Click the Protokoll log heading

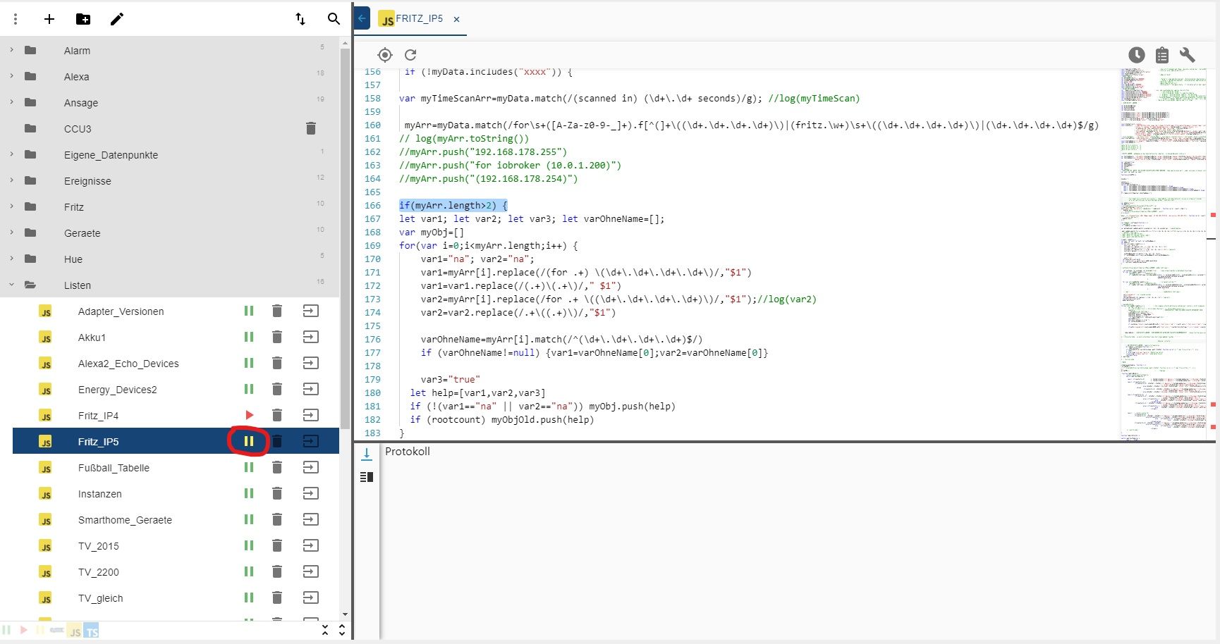click(x=408, y=451)
